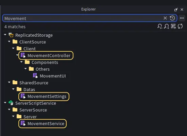
Task: Click the MovementSettings module script icon
Action: pyautogui.click(x=23, y=96)
